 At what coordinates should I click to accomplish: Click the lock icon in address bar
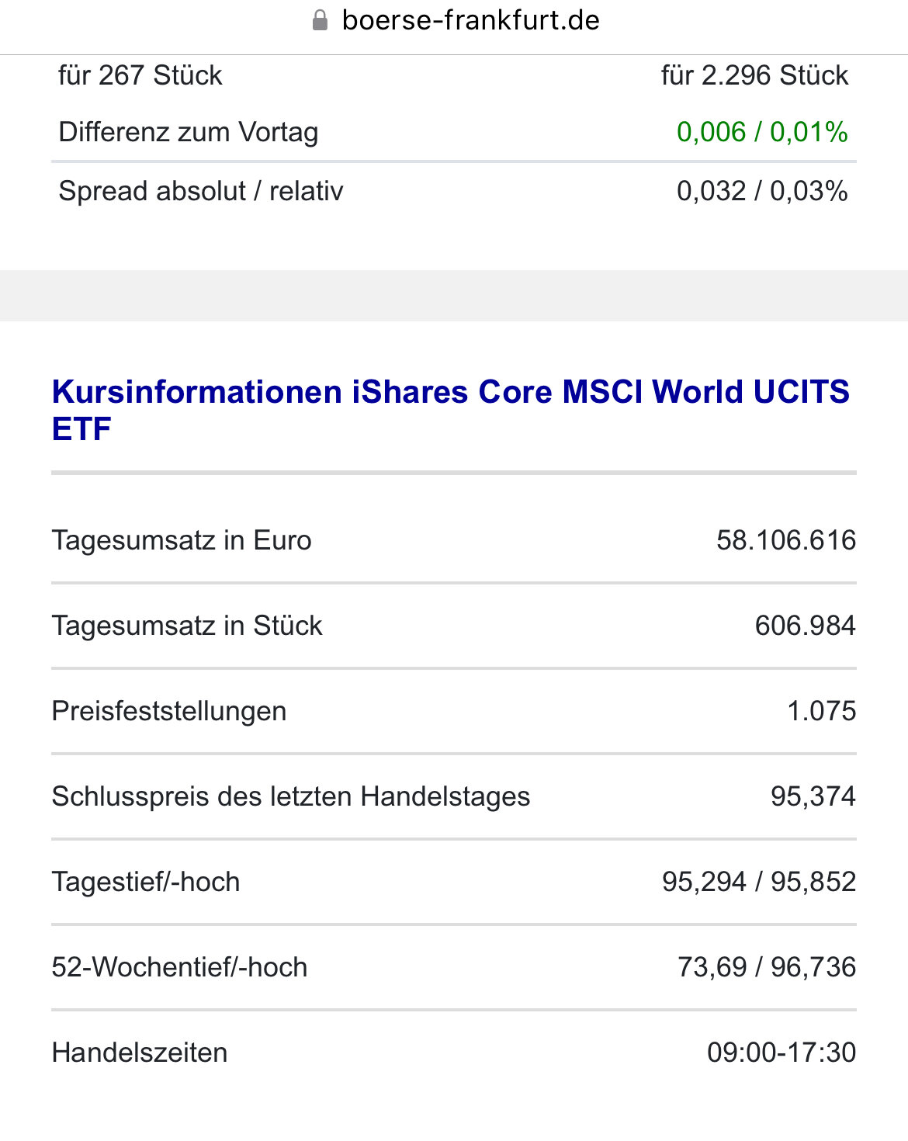320,20
